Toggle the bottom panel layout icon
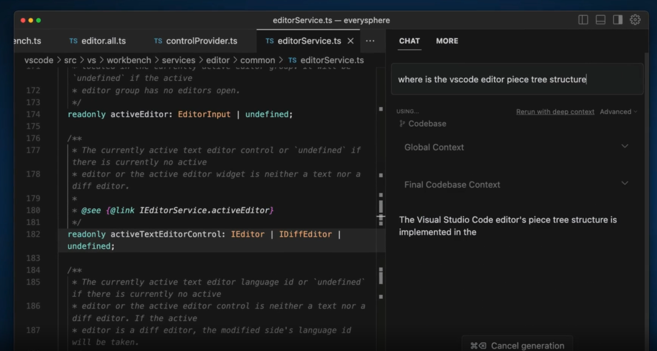Screen dimensions: 657x351 [x=600, y=19]
